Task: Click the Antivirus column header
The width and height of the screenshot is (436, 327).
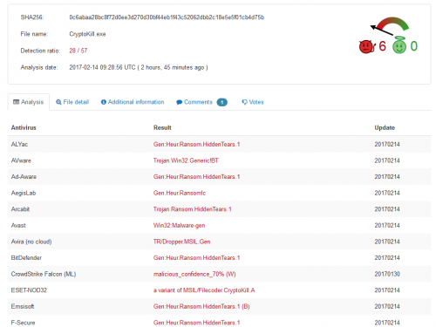Action: 24,127
